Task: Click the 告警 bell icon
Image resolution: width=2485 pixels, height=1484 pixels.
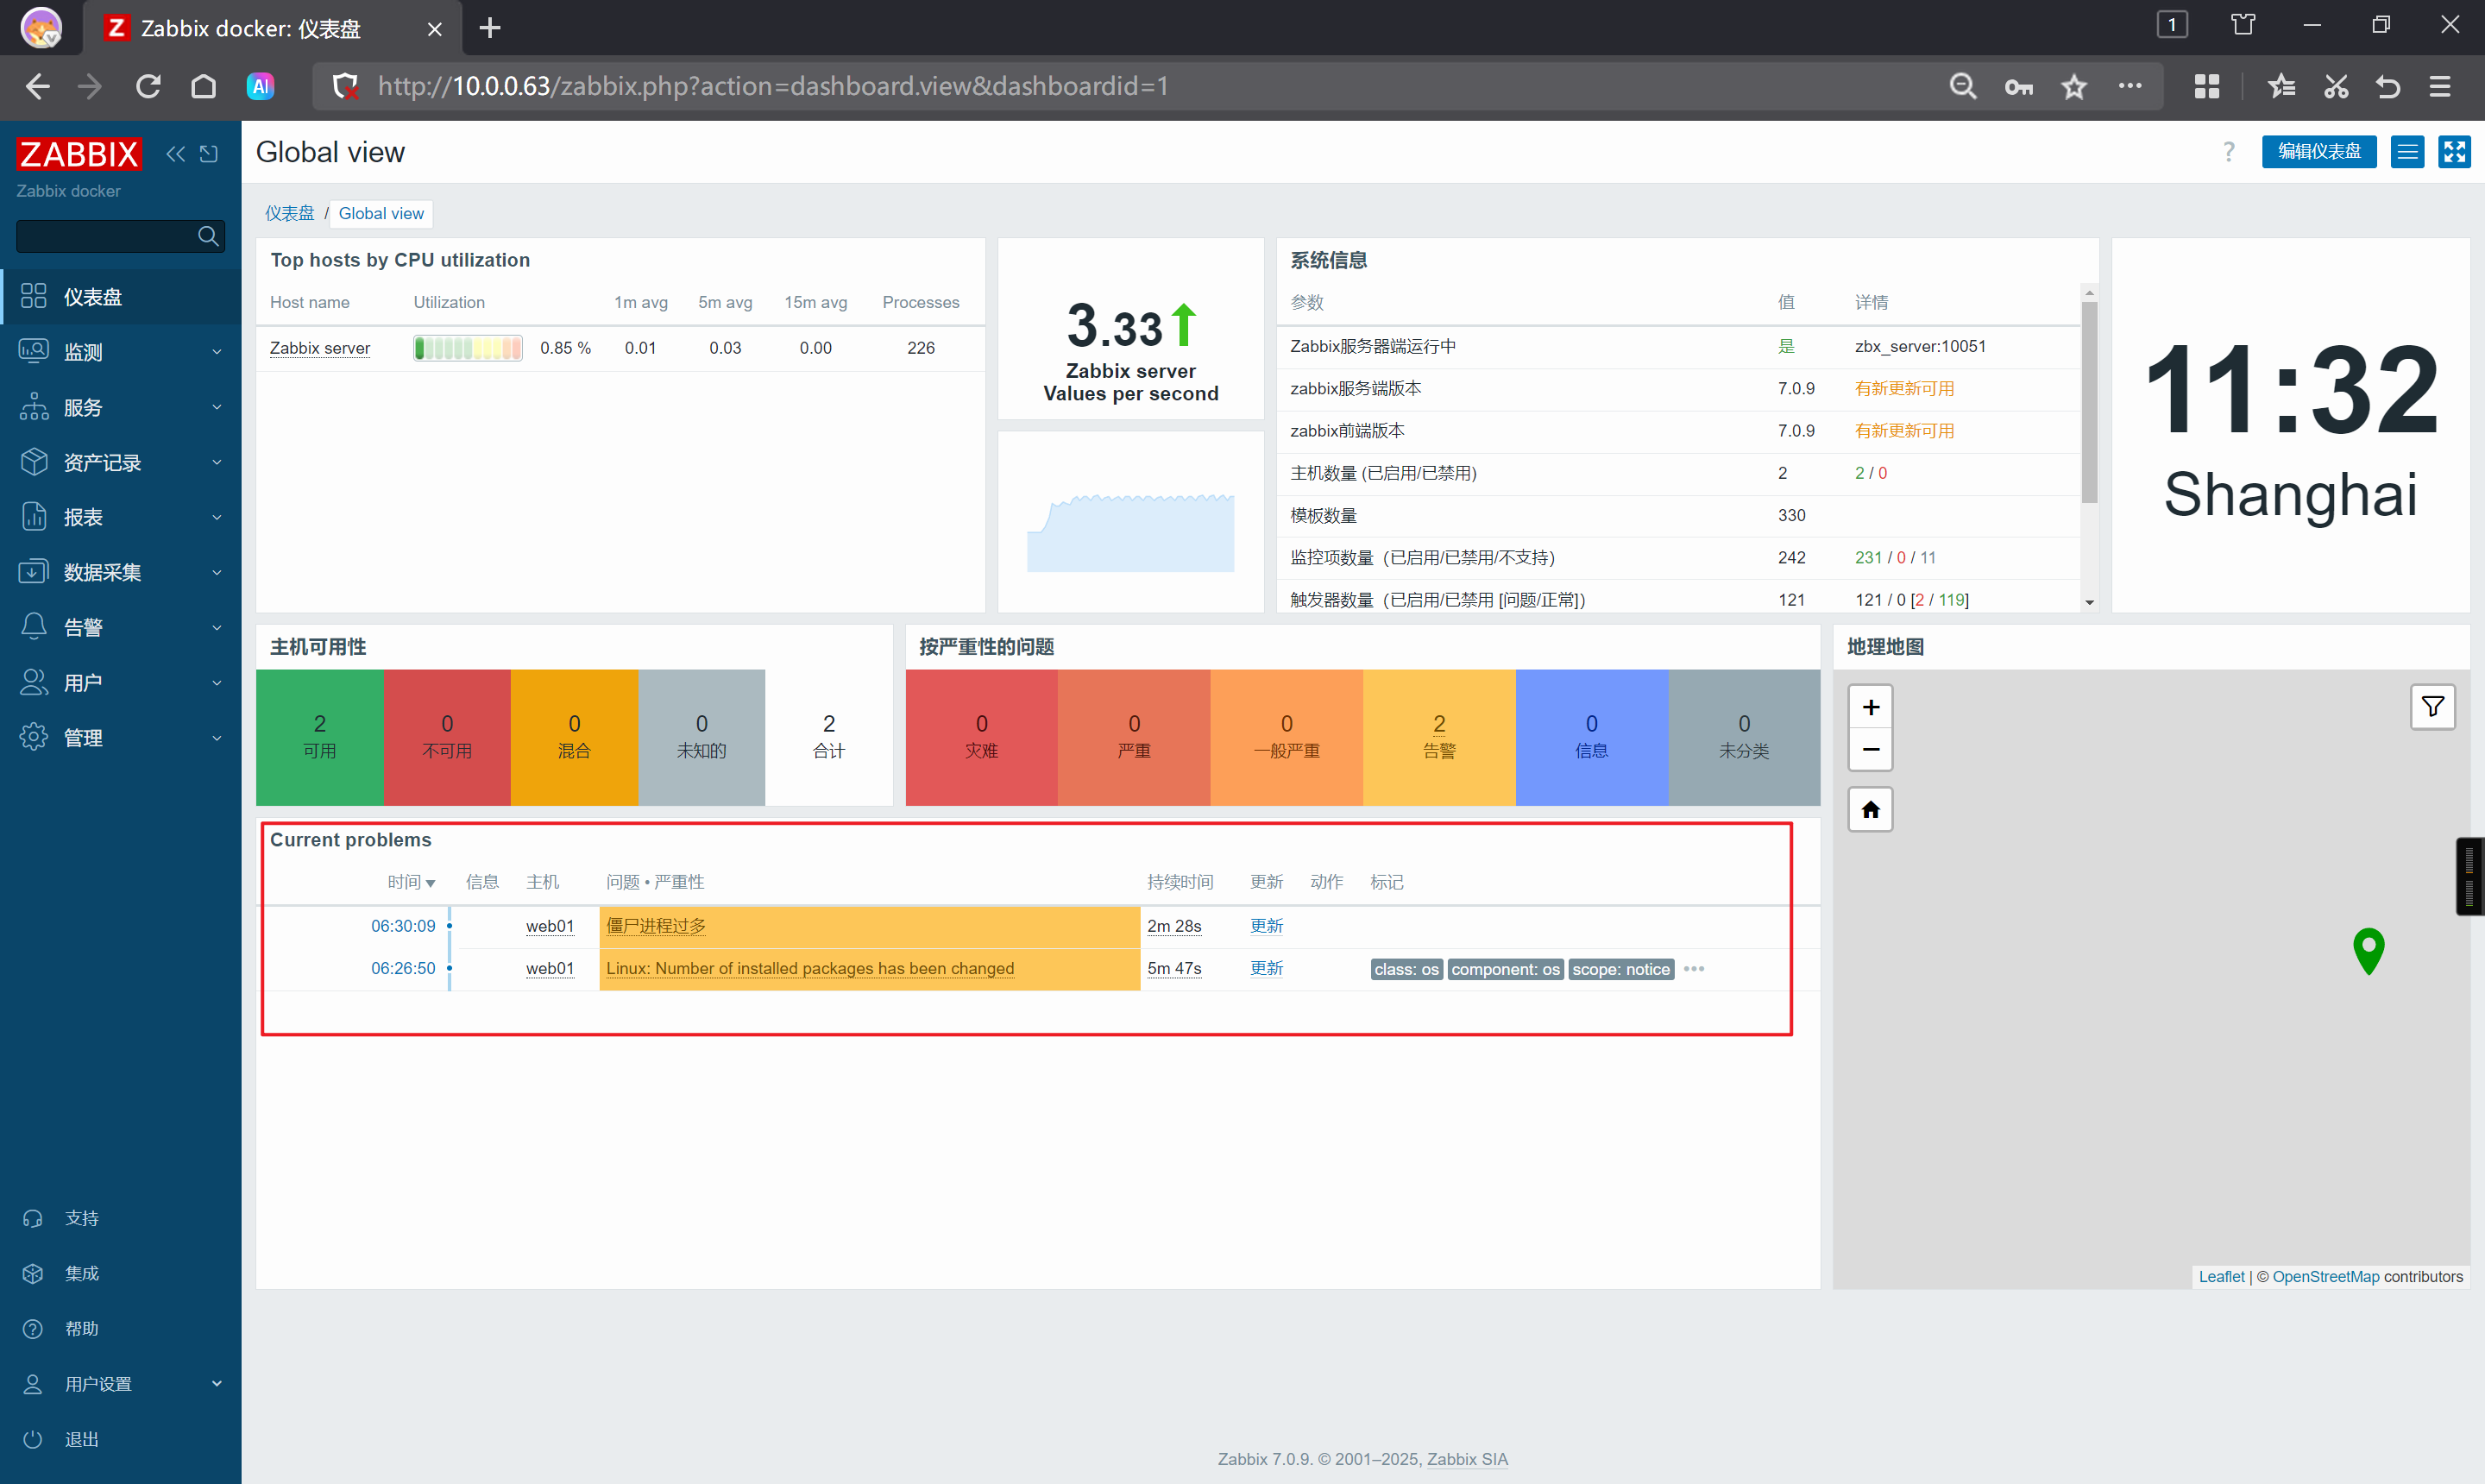Action: (34, 627)
